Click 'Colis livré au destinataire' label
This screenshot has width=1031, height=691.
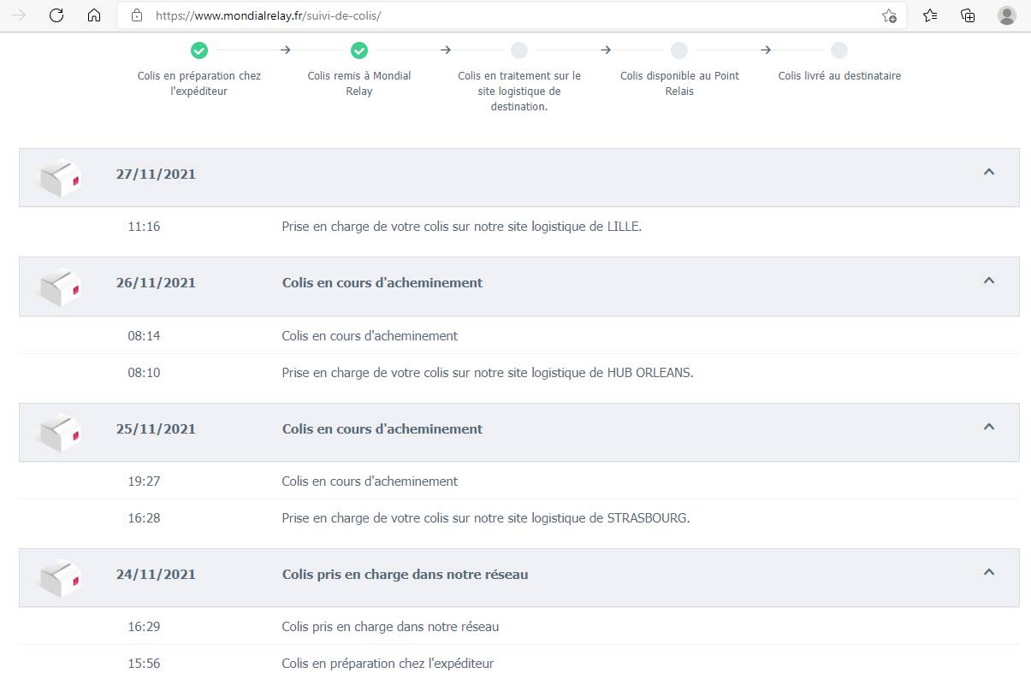tap(839, 76)
